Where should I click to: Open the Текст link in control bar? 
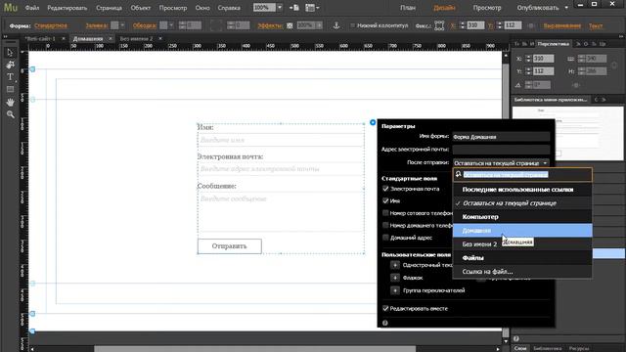[596, 25]
